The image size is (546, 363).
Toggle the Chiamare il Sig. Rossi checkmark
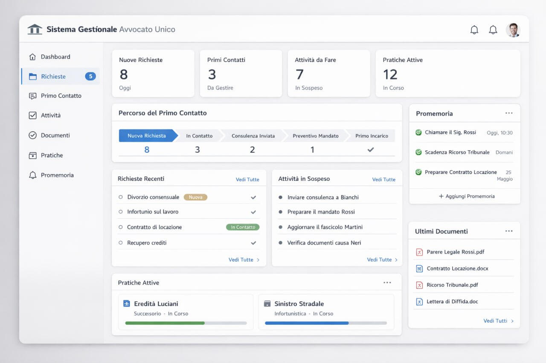[418, 133]
